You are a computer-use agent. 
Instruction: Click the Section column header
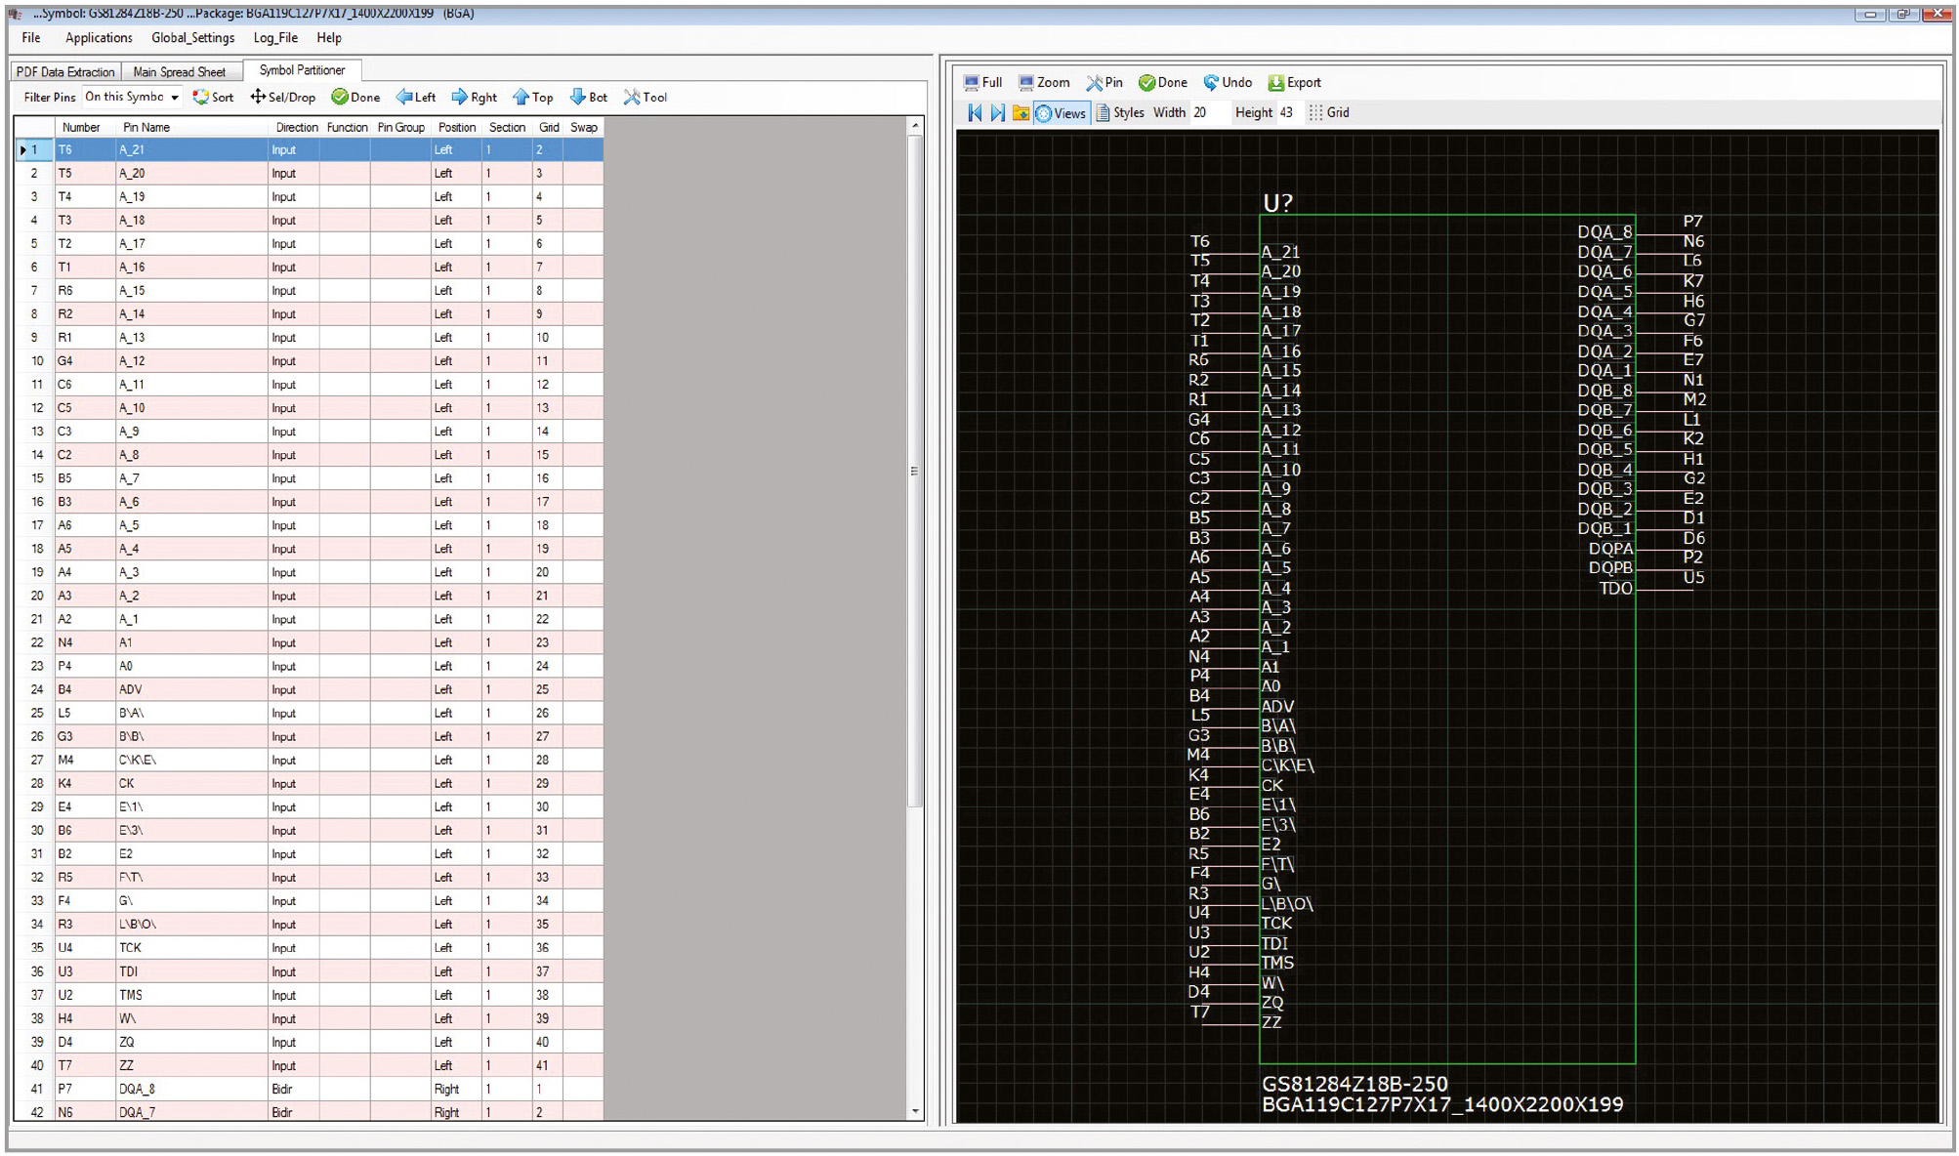507,127
